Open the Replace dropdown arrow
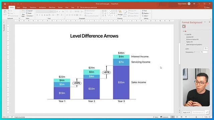The height and width of the screenshot is (120, 214). pyautogui.click(x=150, y=13)
